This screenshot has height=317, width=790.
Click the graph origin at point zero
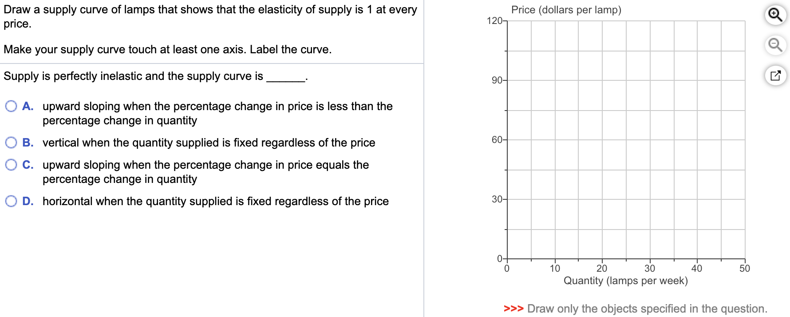[x=507, y=258]
